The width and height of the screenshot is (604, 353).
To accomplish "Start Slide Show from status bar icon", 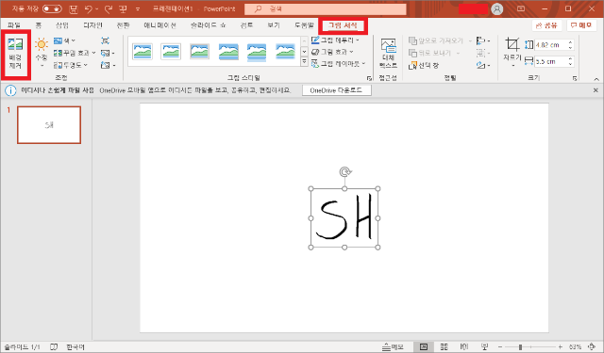I will click(484, 346).
